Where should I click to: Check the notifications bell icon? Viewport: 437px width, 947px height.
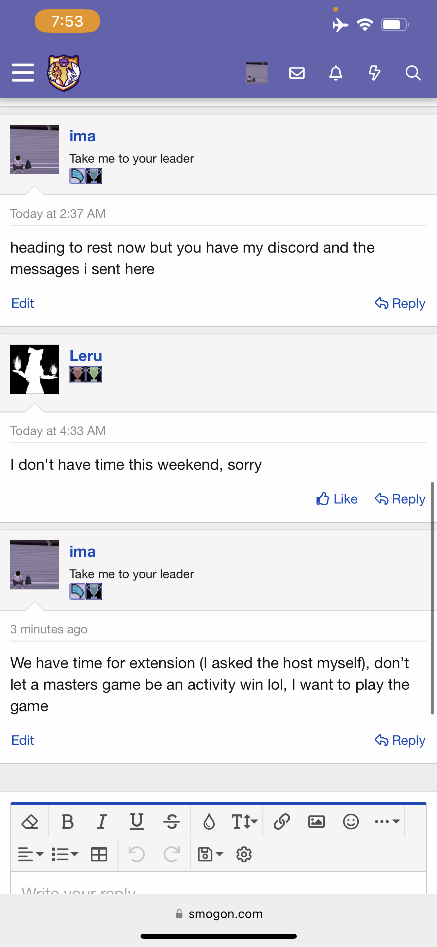(336, 73)
